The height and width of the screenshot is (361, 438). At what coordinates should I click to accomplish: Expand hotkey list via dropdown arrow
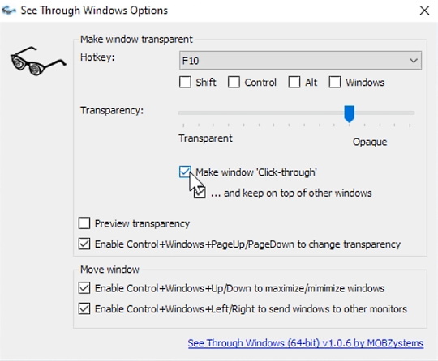click(414, 60)
